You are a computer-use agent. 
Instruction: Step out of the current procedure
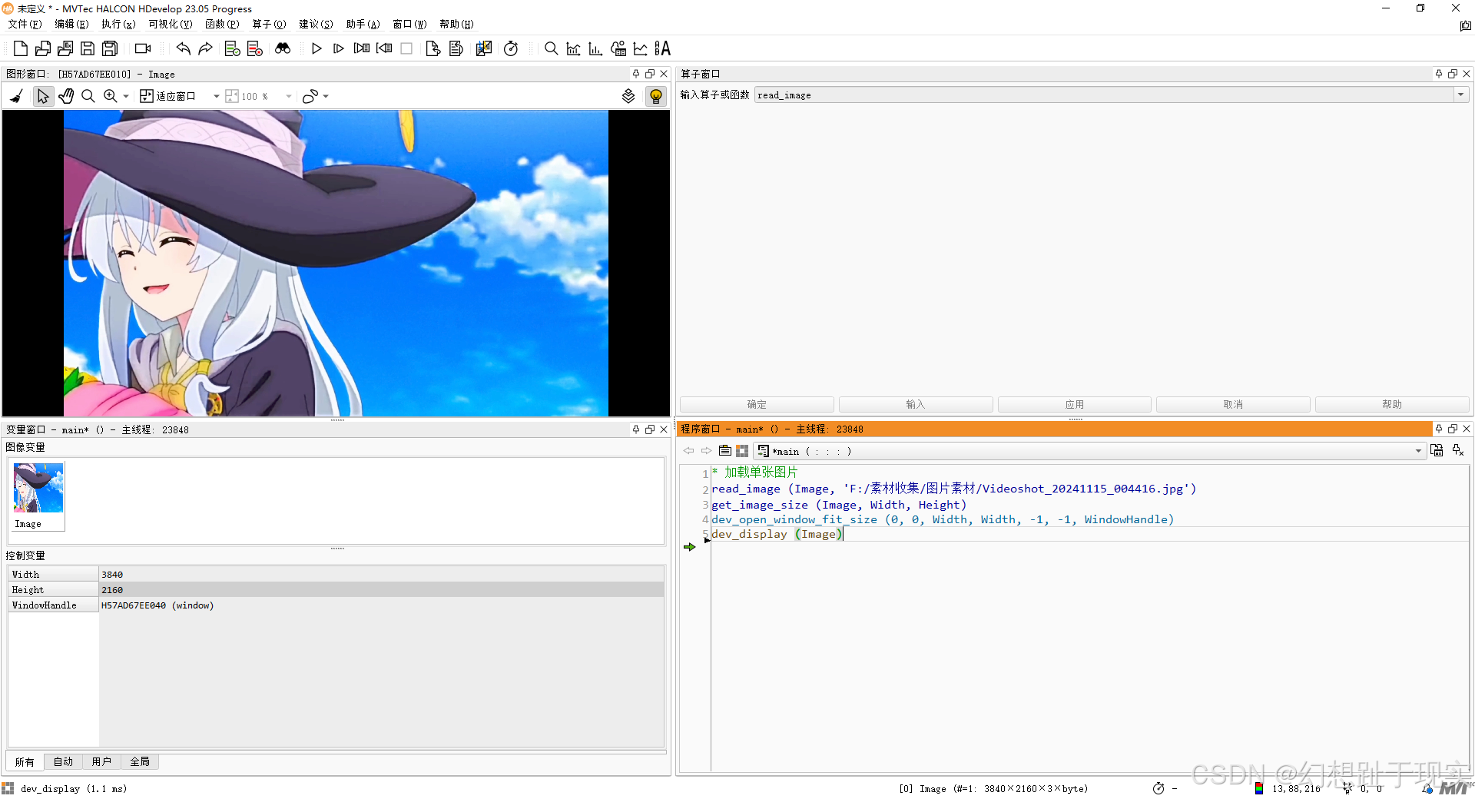(x=384, y=49)
